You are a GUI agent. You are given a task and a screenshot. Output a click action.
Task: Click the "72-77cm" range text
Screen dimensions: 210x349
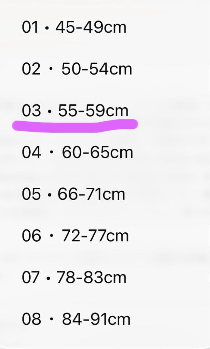(95, 236)
